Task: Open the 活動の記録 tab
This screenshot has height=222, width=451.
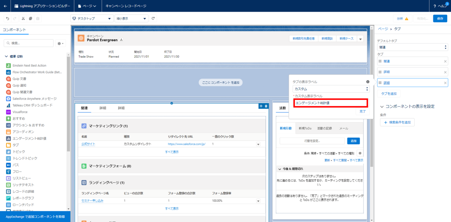Action: (x=324, y=128)
